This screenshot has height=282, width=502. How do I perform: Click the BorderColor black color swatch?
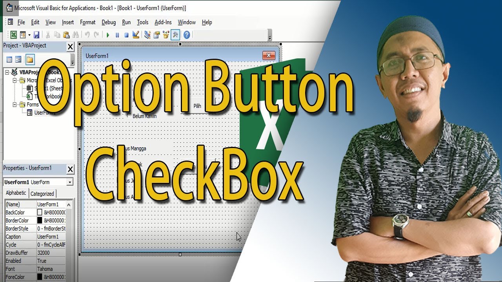pos(40,221)
